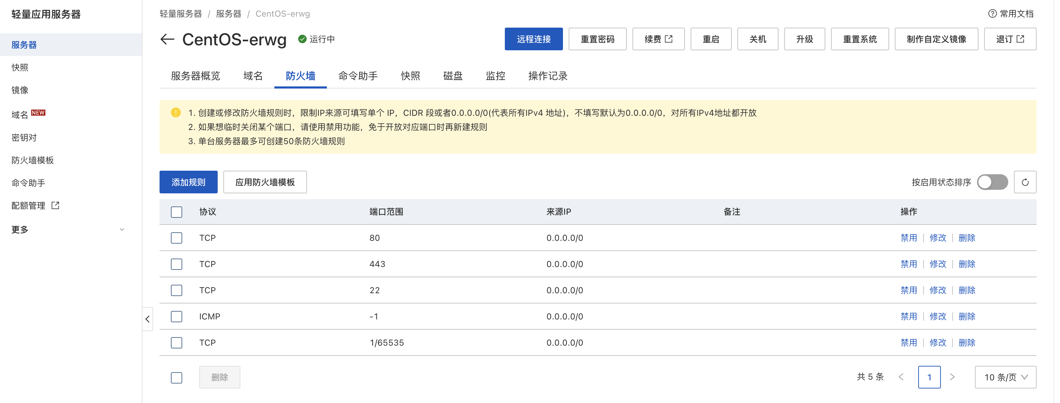The width and height of the screenshot is (1060, 403).
Task: Click the back arrow beside CentOS-erwg
Action: [x=167, y=39]
